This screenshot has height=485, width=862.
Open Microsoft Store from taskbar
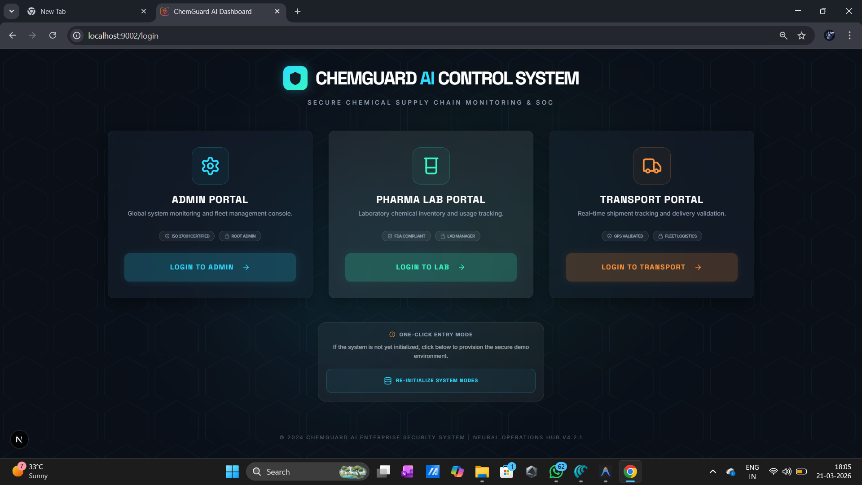507,472
